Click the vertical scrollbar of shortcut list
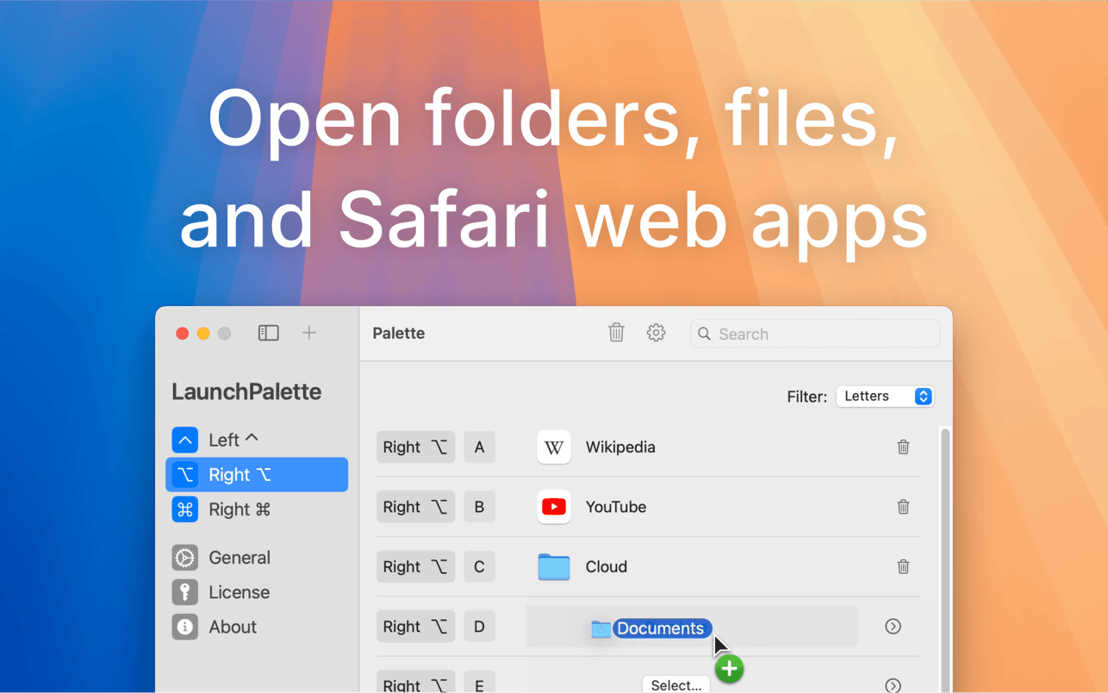This screenshot has width=1108, height=693. pos(945,560)
